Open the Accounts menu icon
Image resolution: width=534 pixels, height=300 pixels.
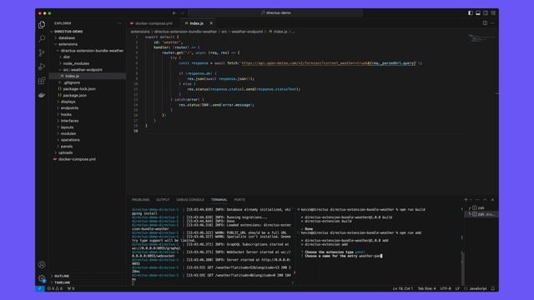(42, 265)
